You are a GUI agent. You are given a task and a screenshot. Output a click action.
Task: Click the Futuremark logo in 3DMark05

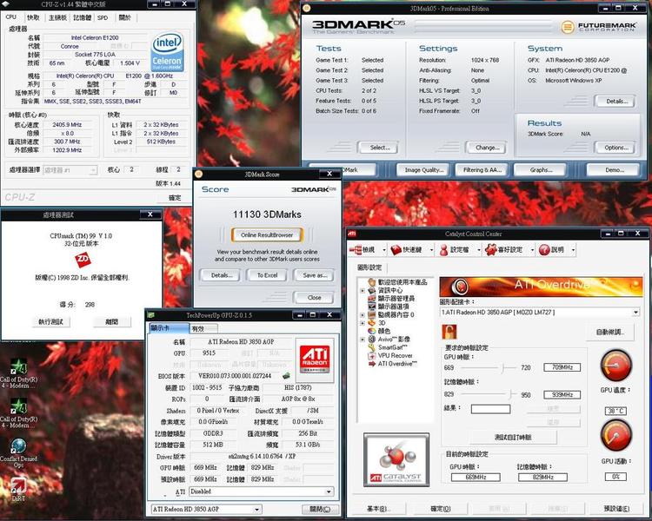coord(599,27)
